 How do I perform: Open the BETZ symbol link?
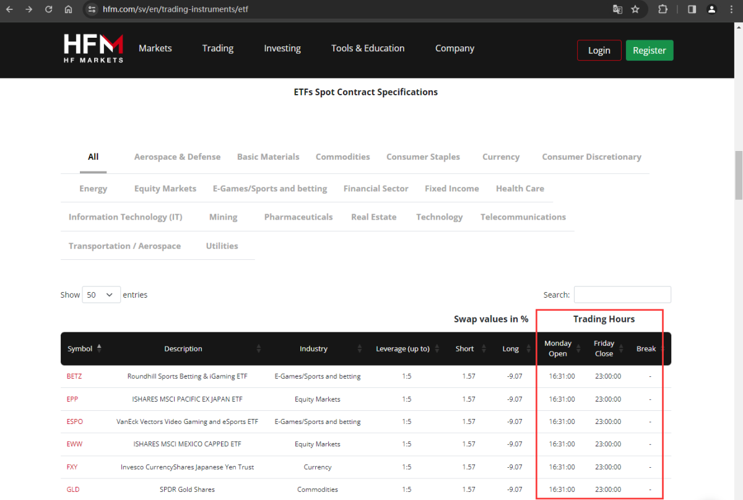(x=74, y=376)
